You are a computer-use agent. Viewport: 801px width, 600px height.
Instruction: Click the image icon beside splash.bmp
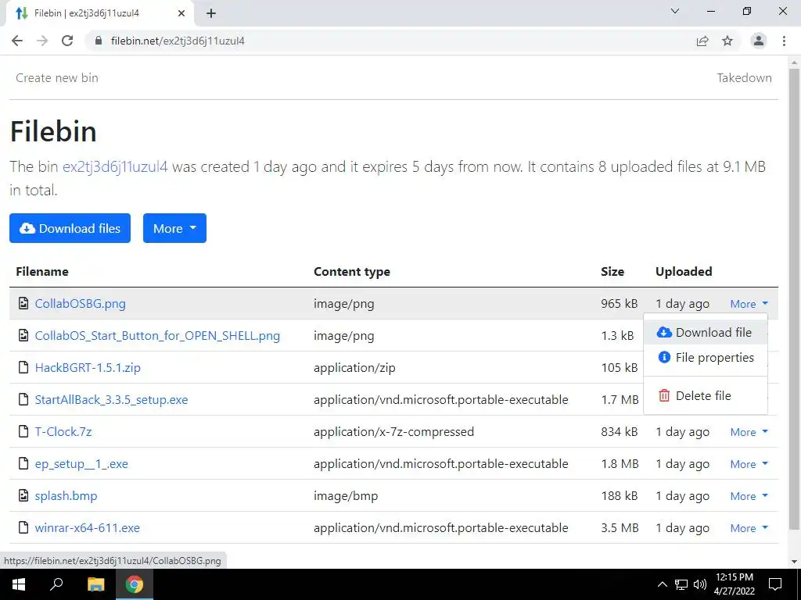click(23, 495)
